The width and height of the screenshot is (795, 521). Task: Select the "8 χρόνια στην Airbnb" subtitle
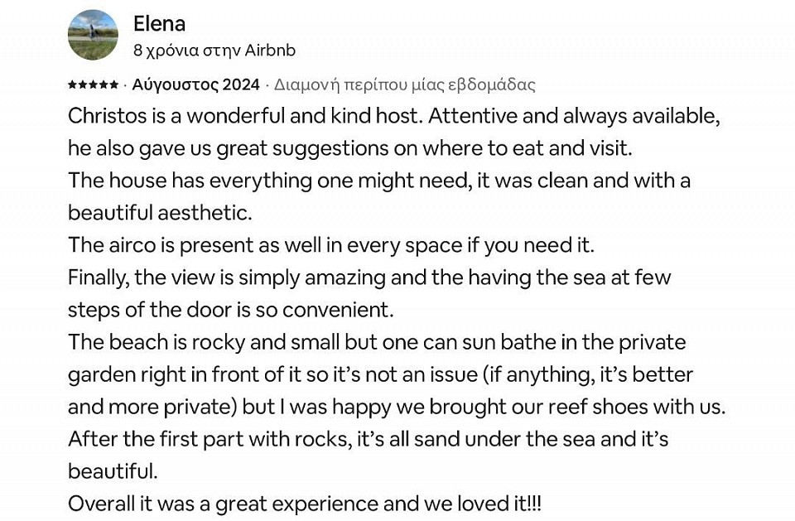[214, 51]
